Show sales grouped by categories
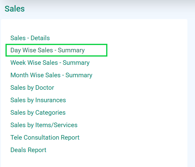195x167 pixels. click(38, 113)
